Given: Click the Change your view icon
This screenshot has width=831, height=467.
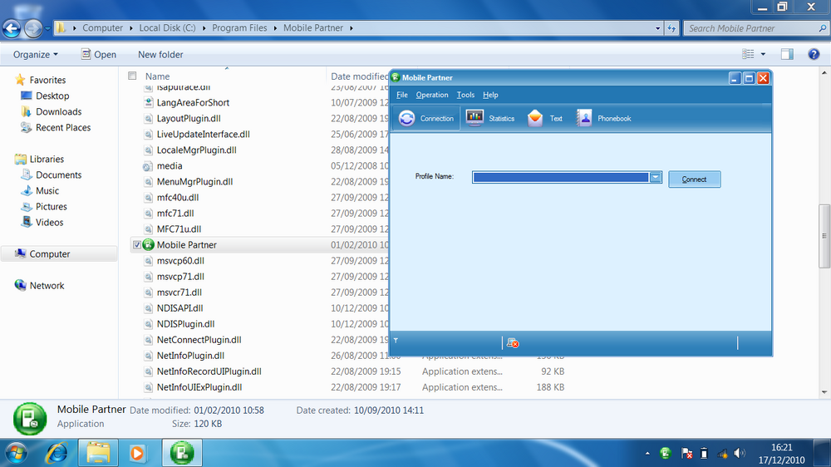Looking at the screenshot, I should (x=748, y=54).
